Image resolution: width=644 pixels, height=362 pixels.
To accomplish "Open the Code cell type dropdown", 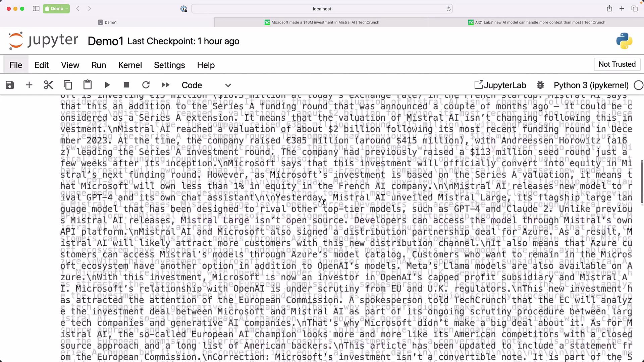I will click(x=206, y=85).
